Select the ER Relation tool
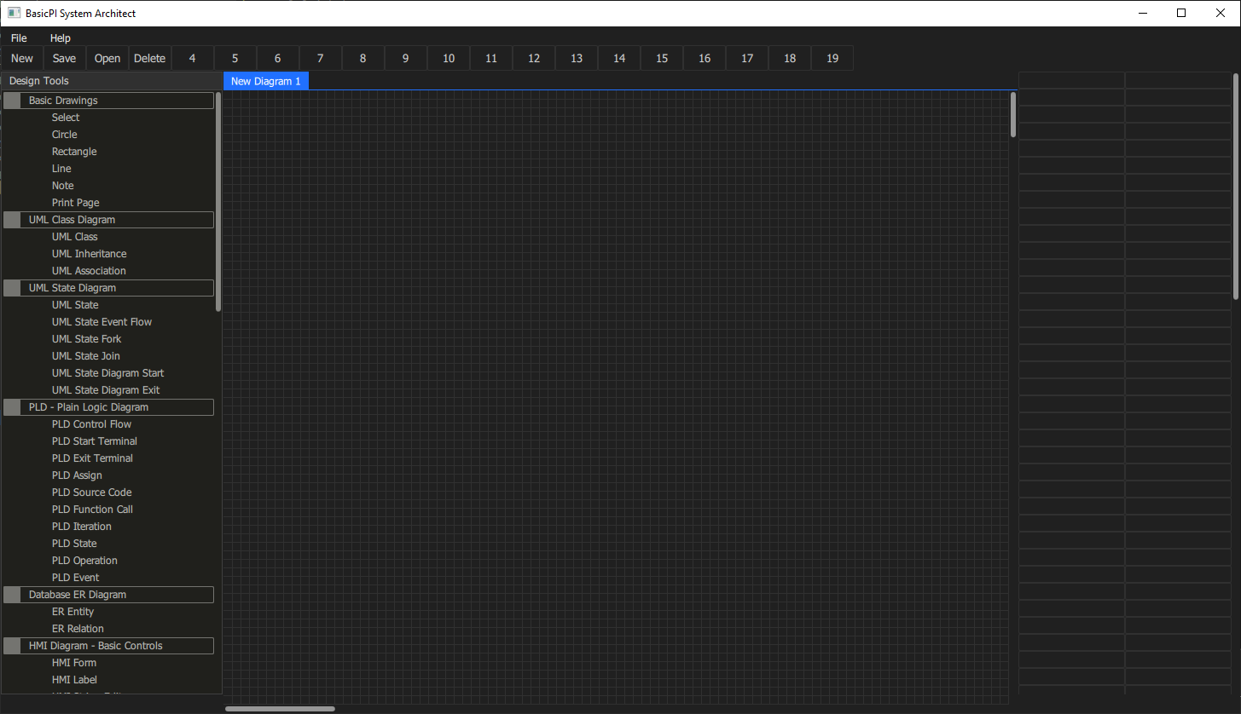 (78, 629)
